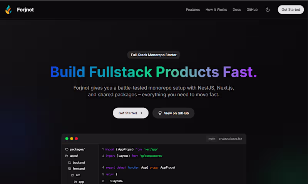Go to How It Works section
The image size is (308, 184).
[x=216, y=10]
